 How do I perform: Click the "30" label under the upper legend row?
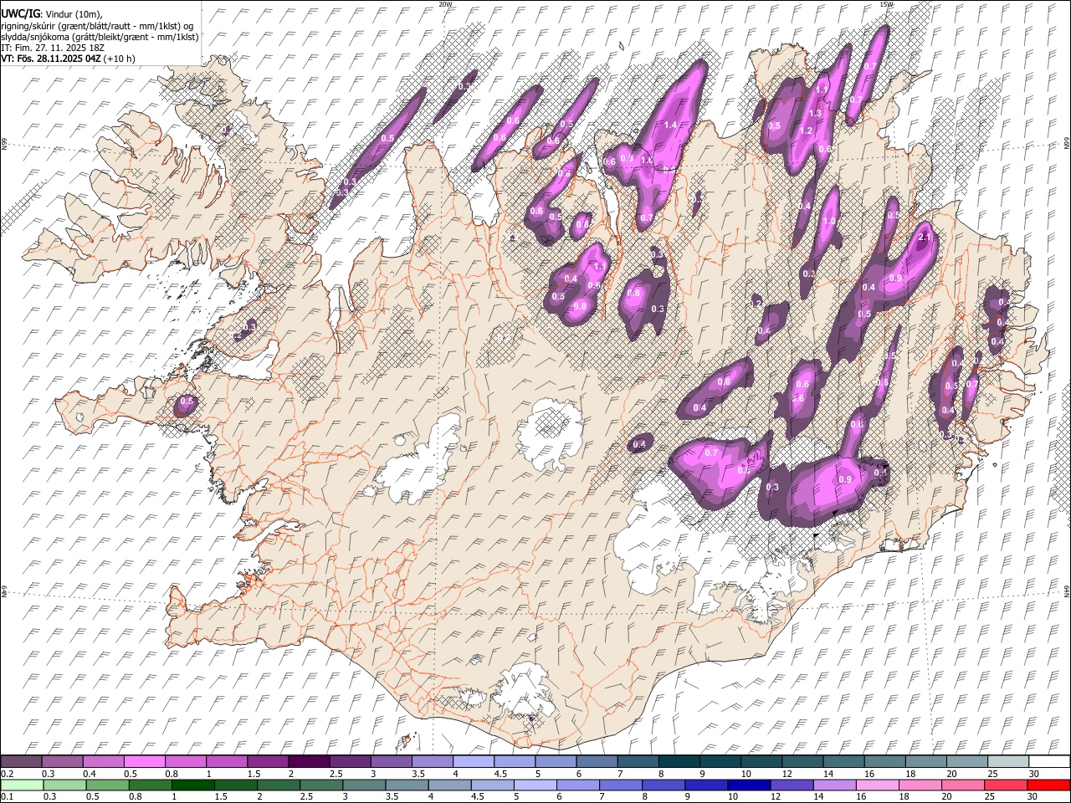coord(1033,774)
